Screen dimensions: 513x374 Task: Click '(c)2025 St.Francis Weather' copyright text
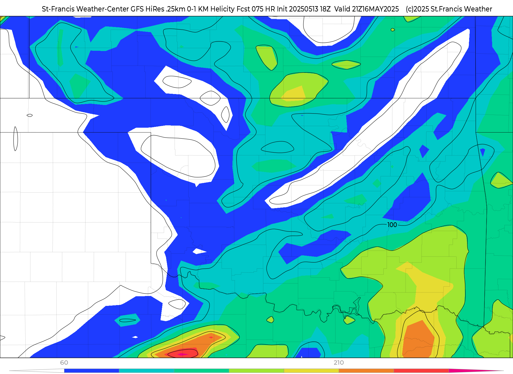point(449,9)
